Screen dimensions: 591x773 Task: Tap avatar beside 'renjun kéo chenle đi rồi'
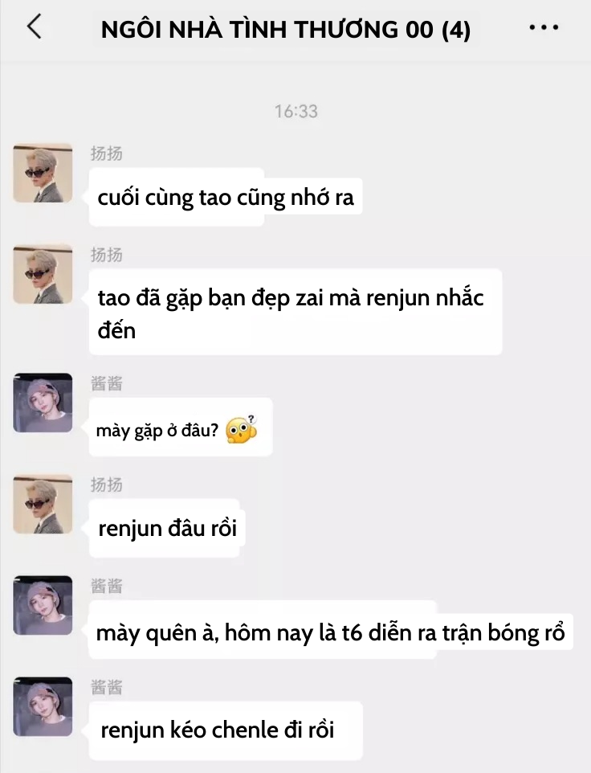point(43,707)
